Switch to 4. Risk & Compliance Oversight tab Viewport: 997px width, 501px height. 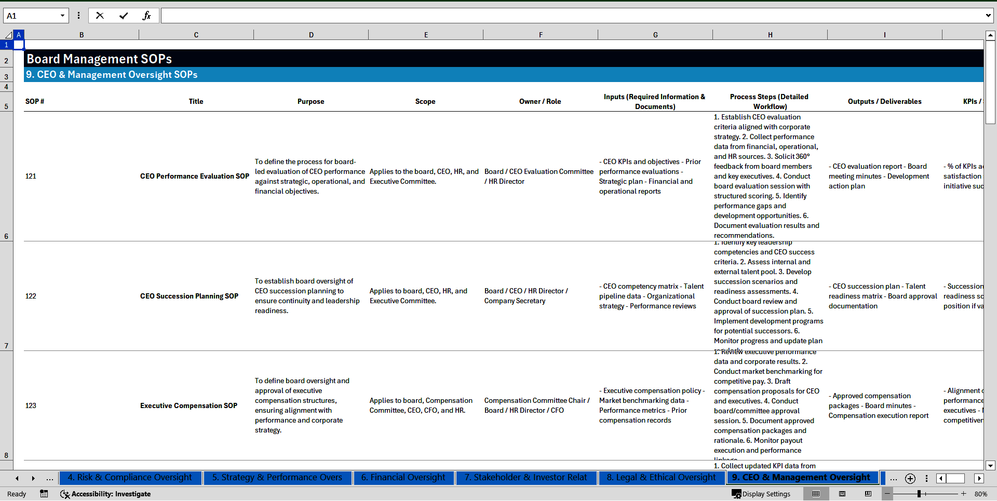pyautogui.click(x=130, y=478)
